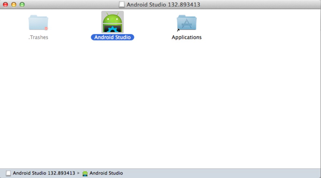Select the .Trashes folder icon
The image size is (321, 178).
[x=38, y=22]
